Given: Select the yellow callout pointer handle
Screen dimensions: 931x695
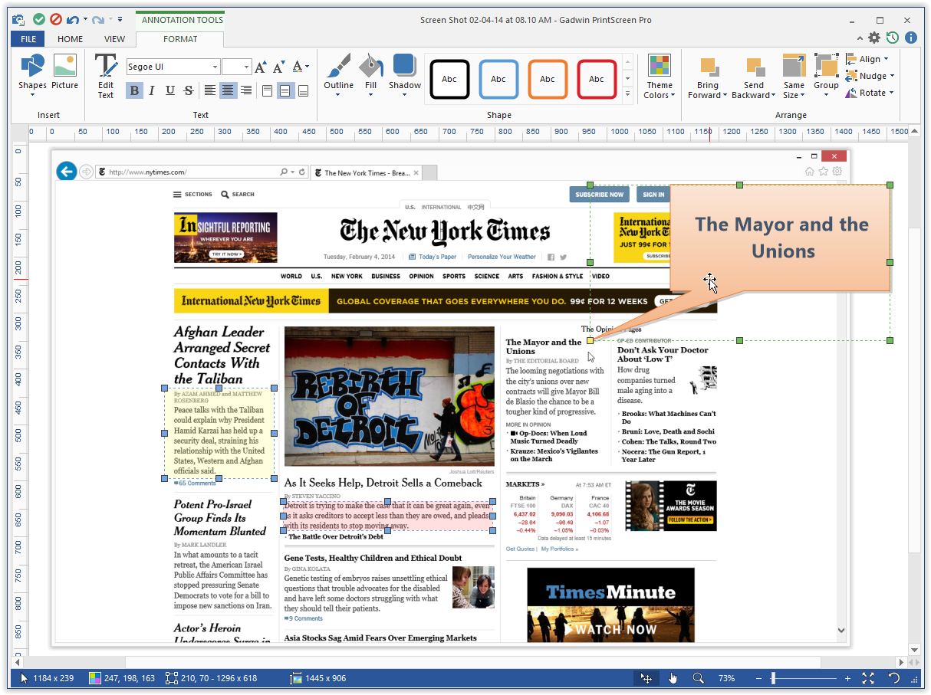Looking at the screenshot, I should point(590,340).
